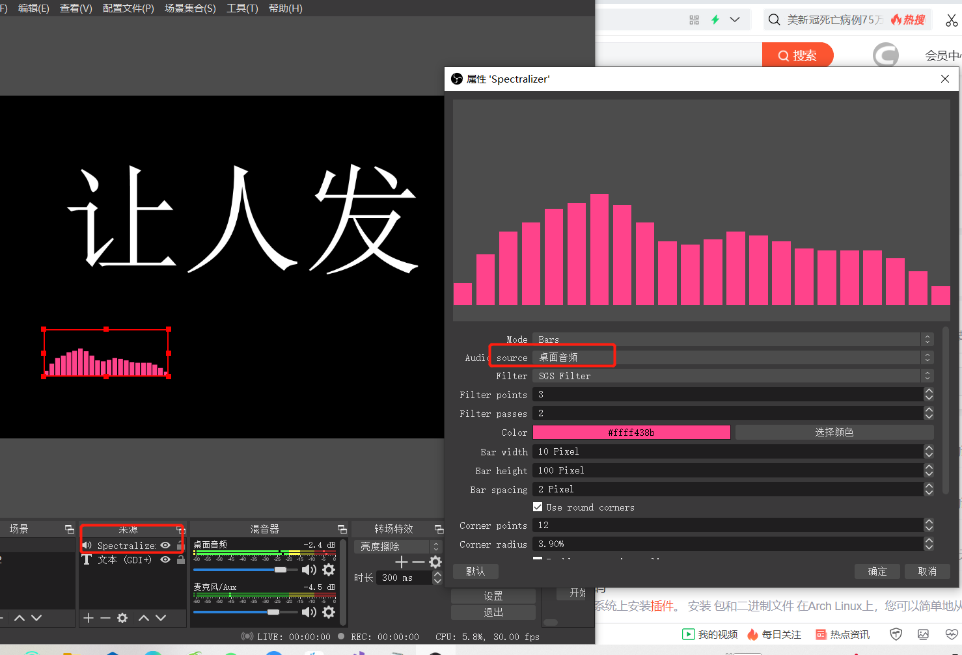Toggle visibility of the Spectralizer source

click(x=165, y=545)
